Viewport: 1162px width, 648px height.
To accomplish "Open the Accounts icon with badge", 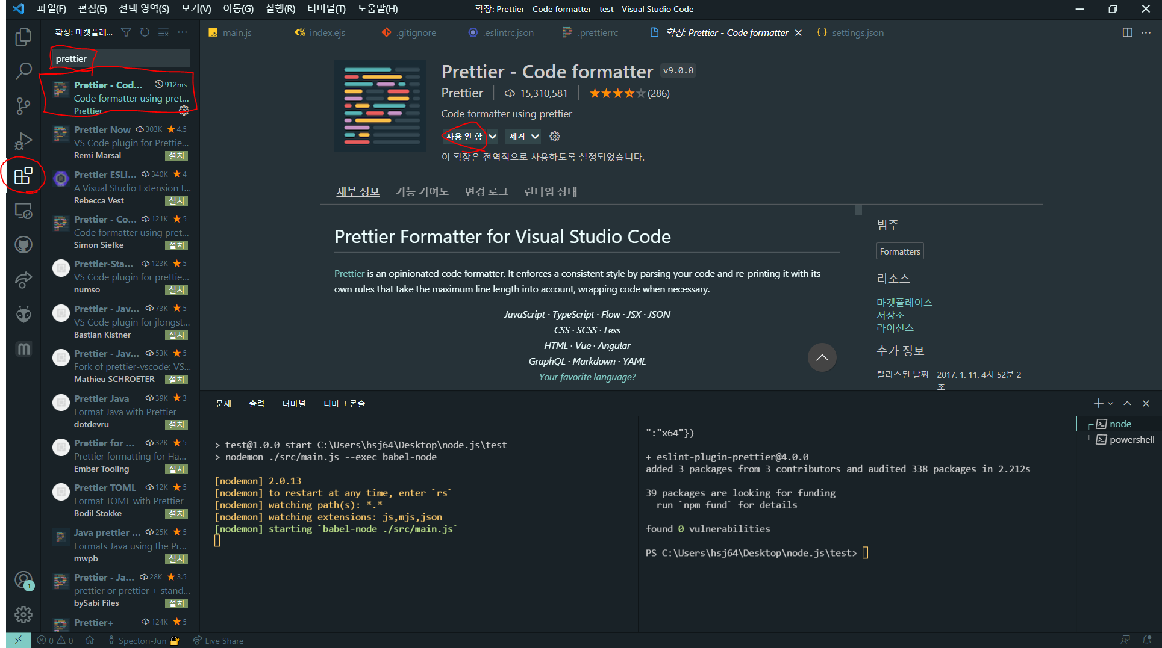I will point(23,580).
